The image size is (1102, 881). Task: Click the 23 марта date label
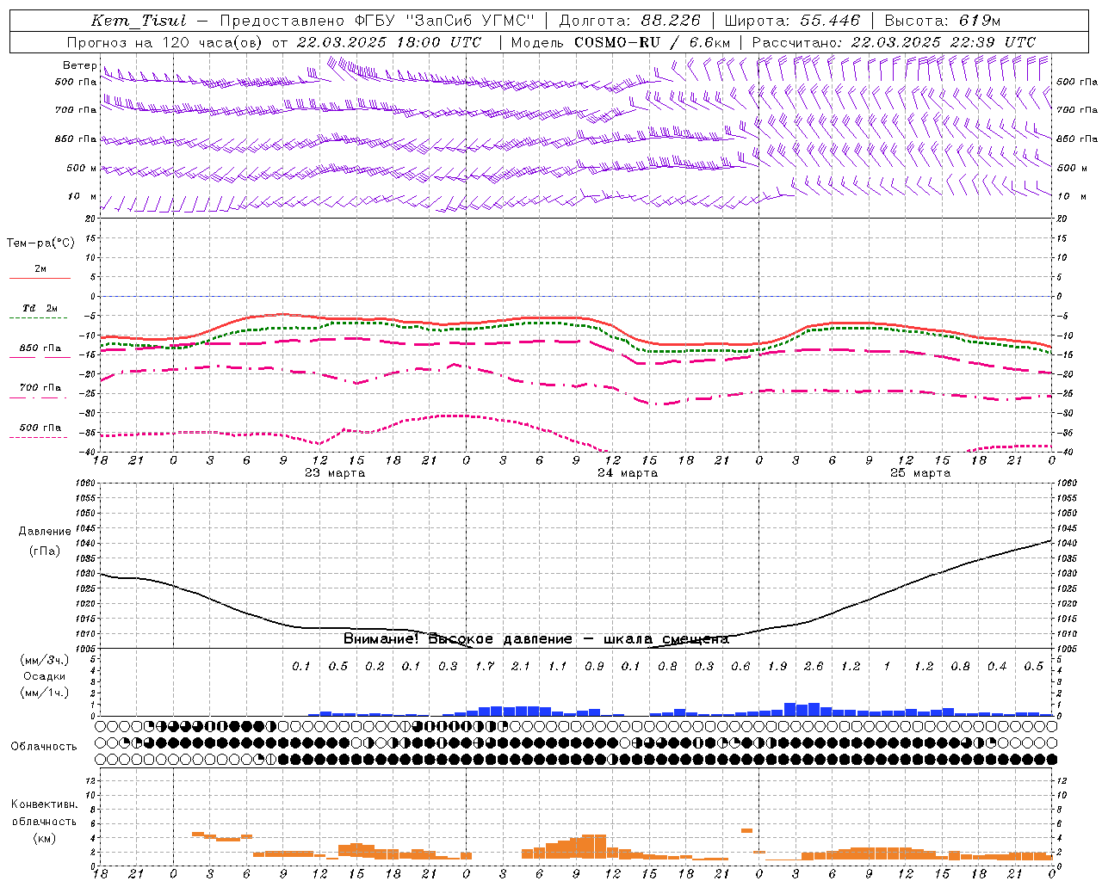(x=335, y=473)
